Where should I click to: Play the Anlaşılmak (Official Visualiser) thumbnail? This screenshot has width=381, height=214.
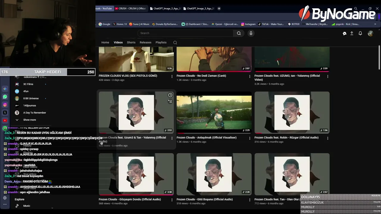(x=214, y=112)
